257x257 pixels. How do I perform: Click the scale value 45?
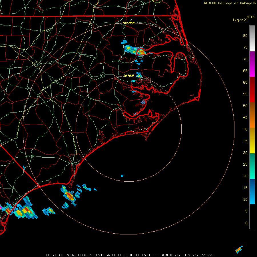click(x=245, y=118)
